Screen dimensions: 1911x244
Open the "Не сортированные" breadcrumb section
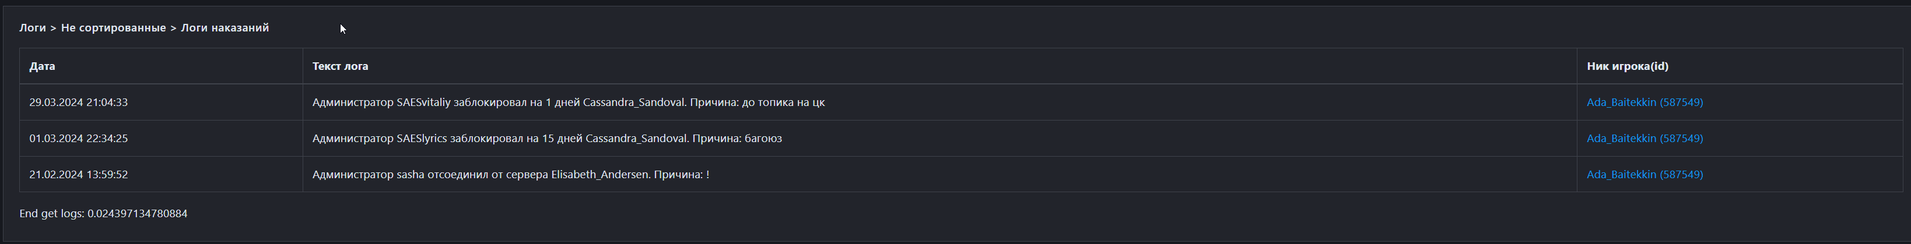(x=114, y=28)
